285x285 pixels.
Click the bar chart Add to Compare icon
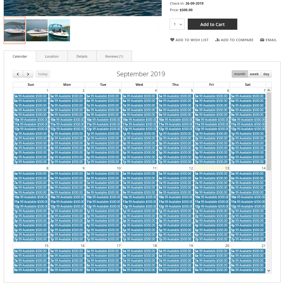point(217,40)
